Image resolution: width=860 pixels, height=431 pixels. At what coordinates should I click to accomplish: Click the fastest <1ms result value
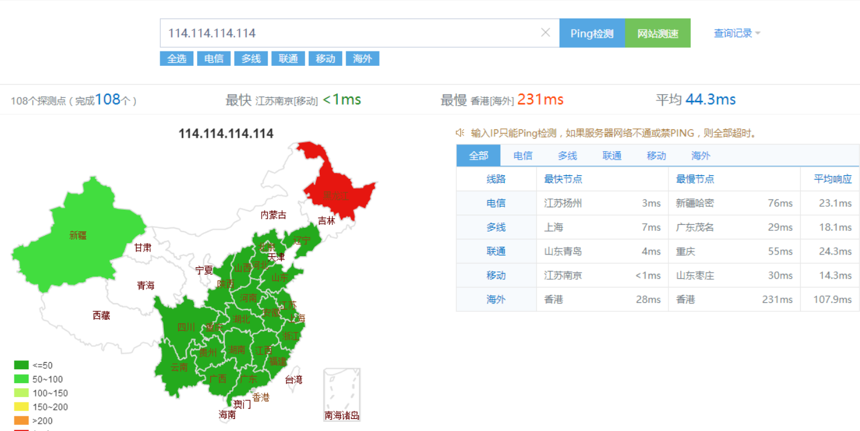pos(342,99)
